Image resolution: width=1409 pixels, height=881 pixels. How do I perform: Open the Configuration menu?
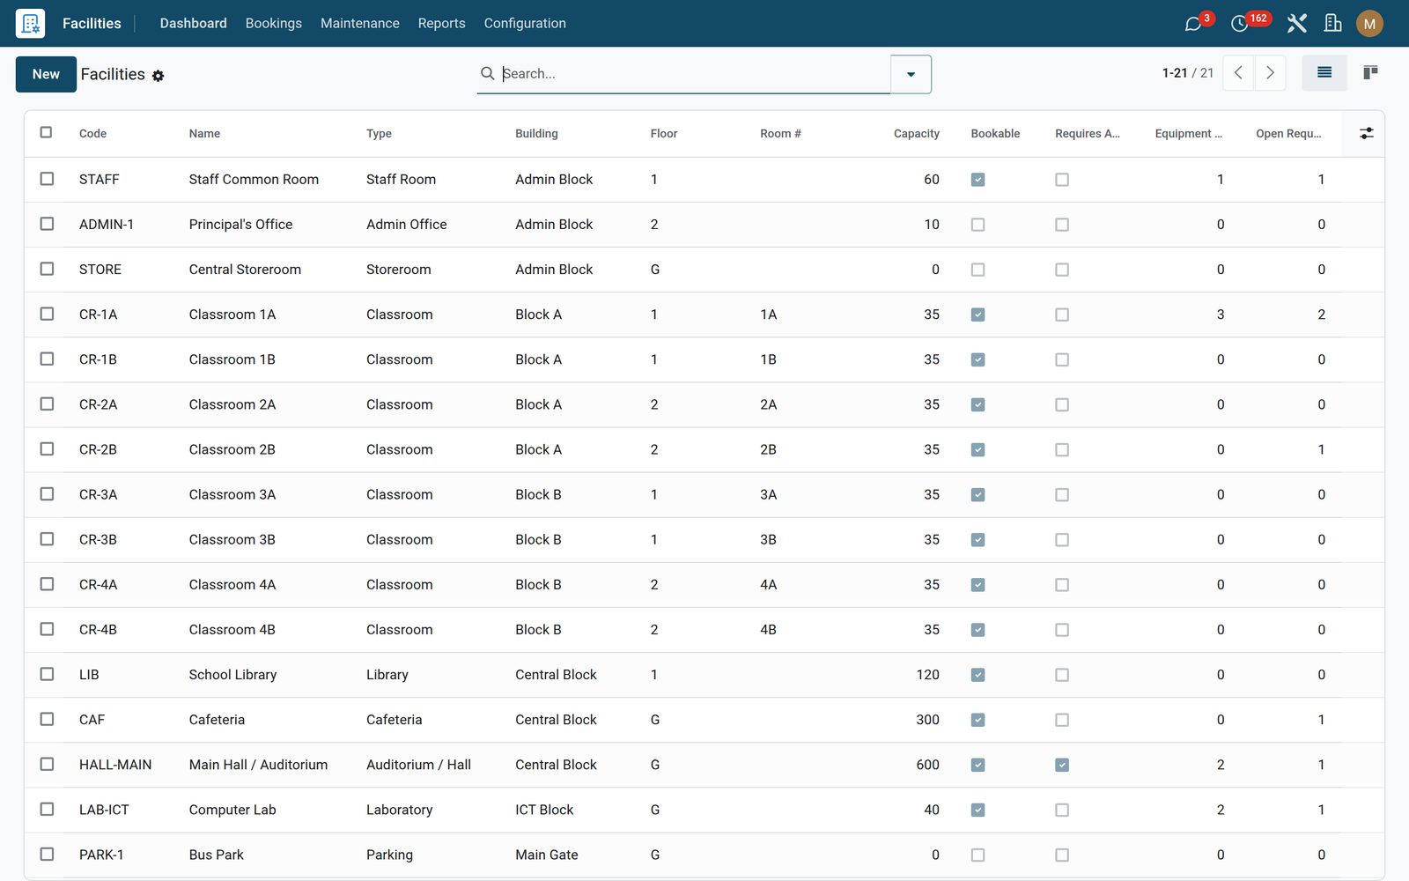point(525,23)
